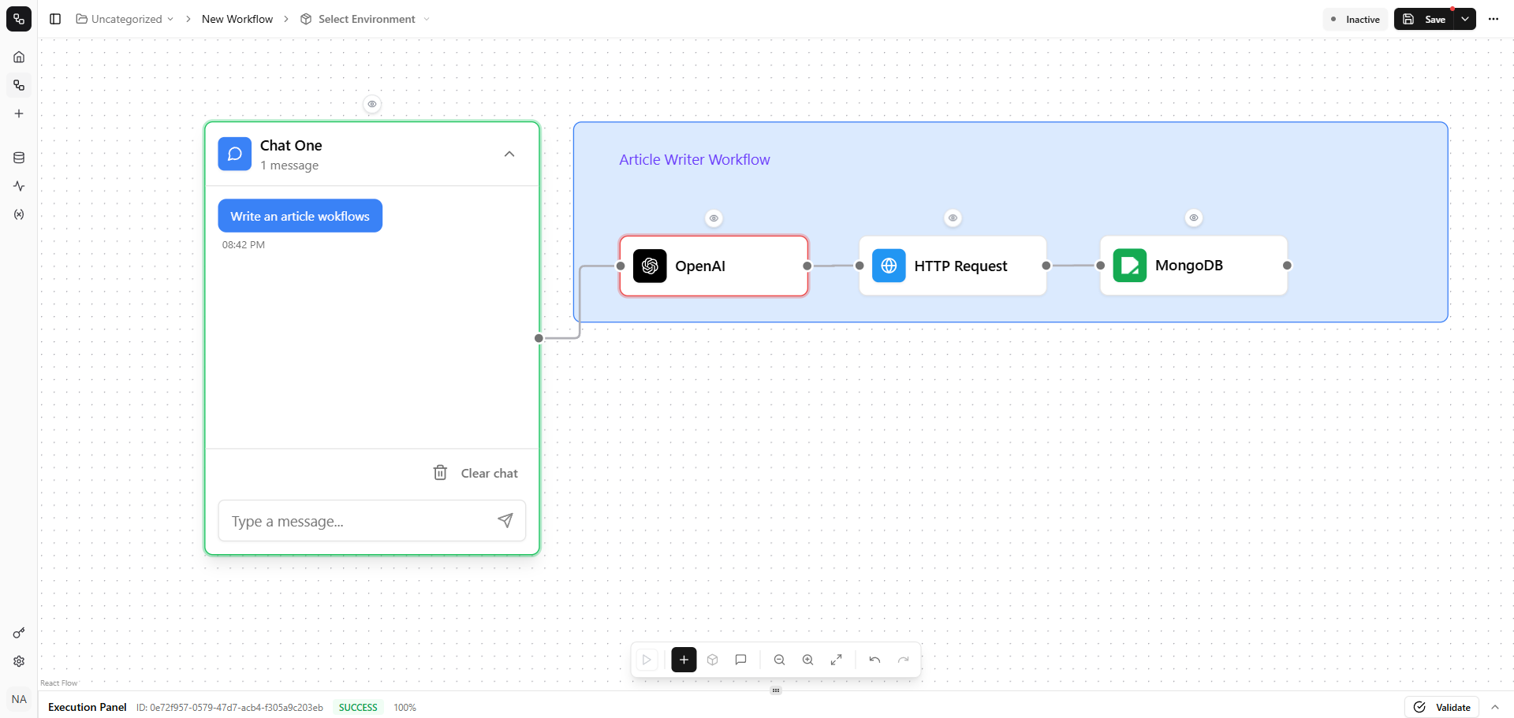Click the Validate button
1514x718 pixels.
click(x=1442, y=707)
